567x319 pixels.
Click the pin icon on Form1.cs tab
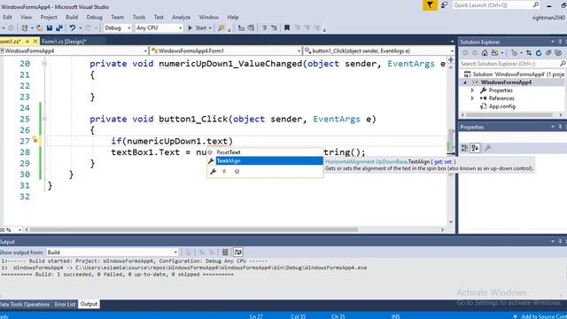tap(27, 42)
